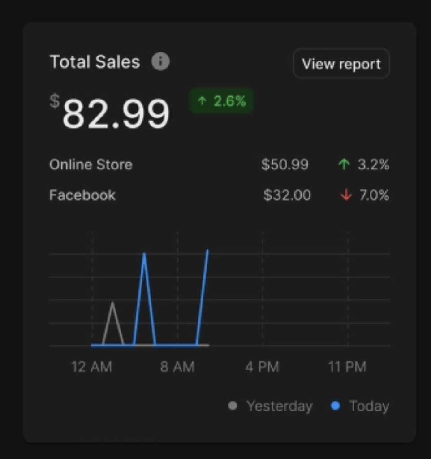Viewport: 431px width, 459px height.
Task: Click the Today legend text
Action: pyautogui.click(x=369, y=406)
